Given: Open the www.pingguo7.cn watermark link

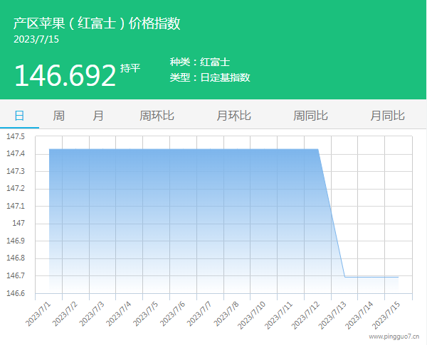Looking at the screenshot, I should (x=394, y=337).
